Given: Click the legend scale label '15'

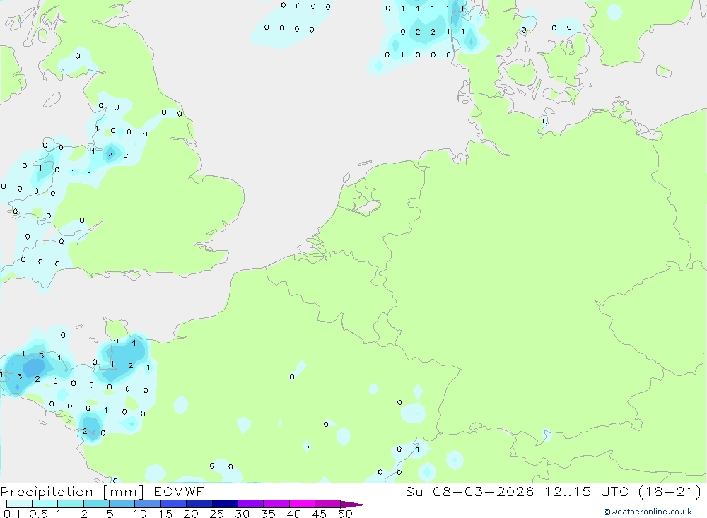Looking at the screenshot, I should coord(165,514).
